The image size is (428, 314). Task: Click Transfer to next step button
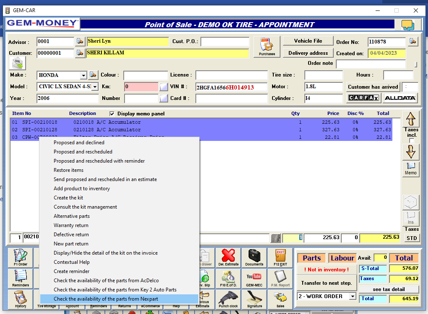(327, 283)
